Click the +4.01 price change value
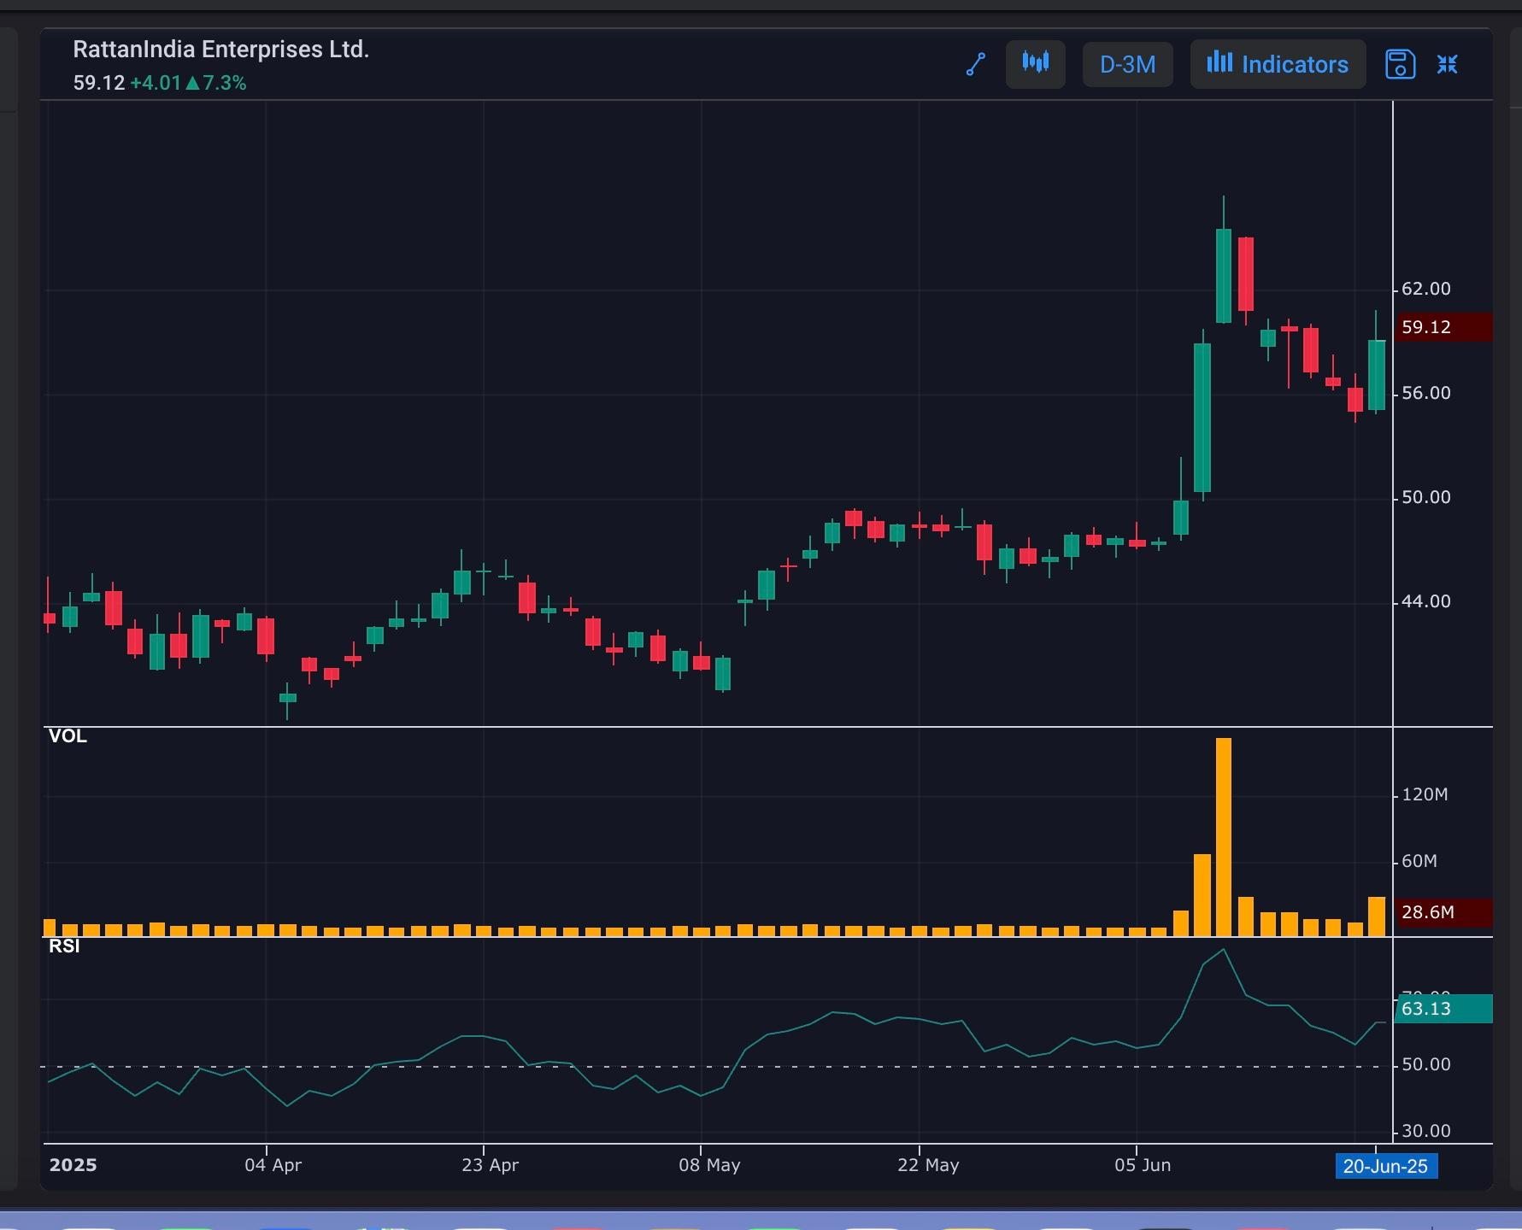The image size is (1522, 1230). [156, 83]
